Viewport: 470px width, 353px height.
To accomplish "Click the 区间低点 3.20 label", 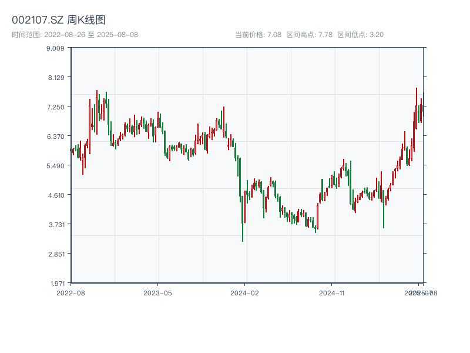I will tap(360, 35).
